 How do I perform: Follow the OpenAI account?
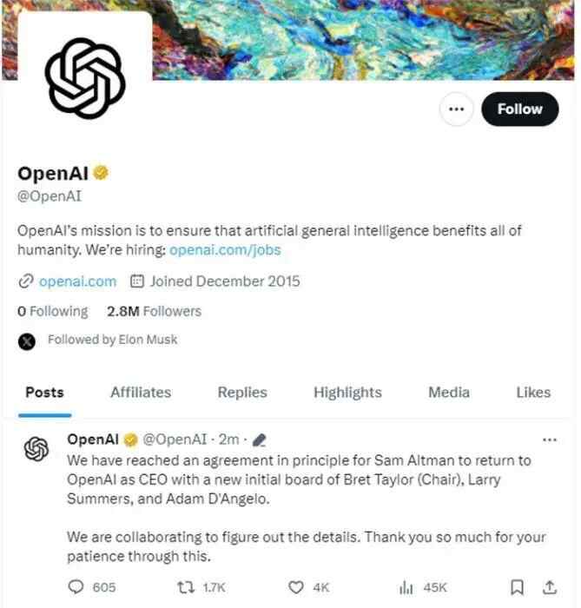(519, 109)
